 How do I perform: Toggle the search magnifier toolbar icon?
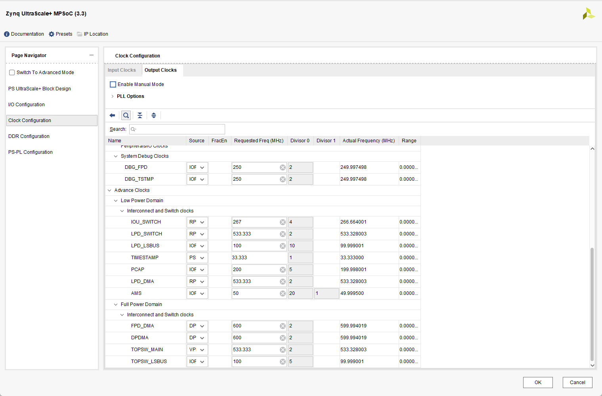[x=126, y=115]
